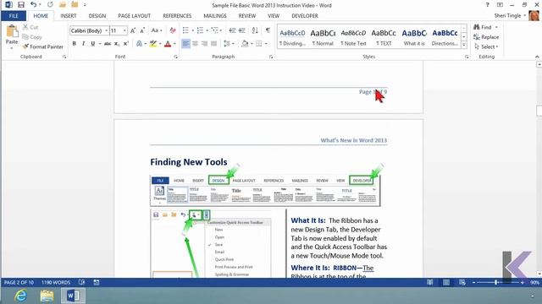The image size is (542, 304).
Task: Toggle Bold formatting
Action: pyautogui.click(x=74, y=44)
